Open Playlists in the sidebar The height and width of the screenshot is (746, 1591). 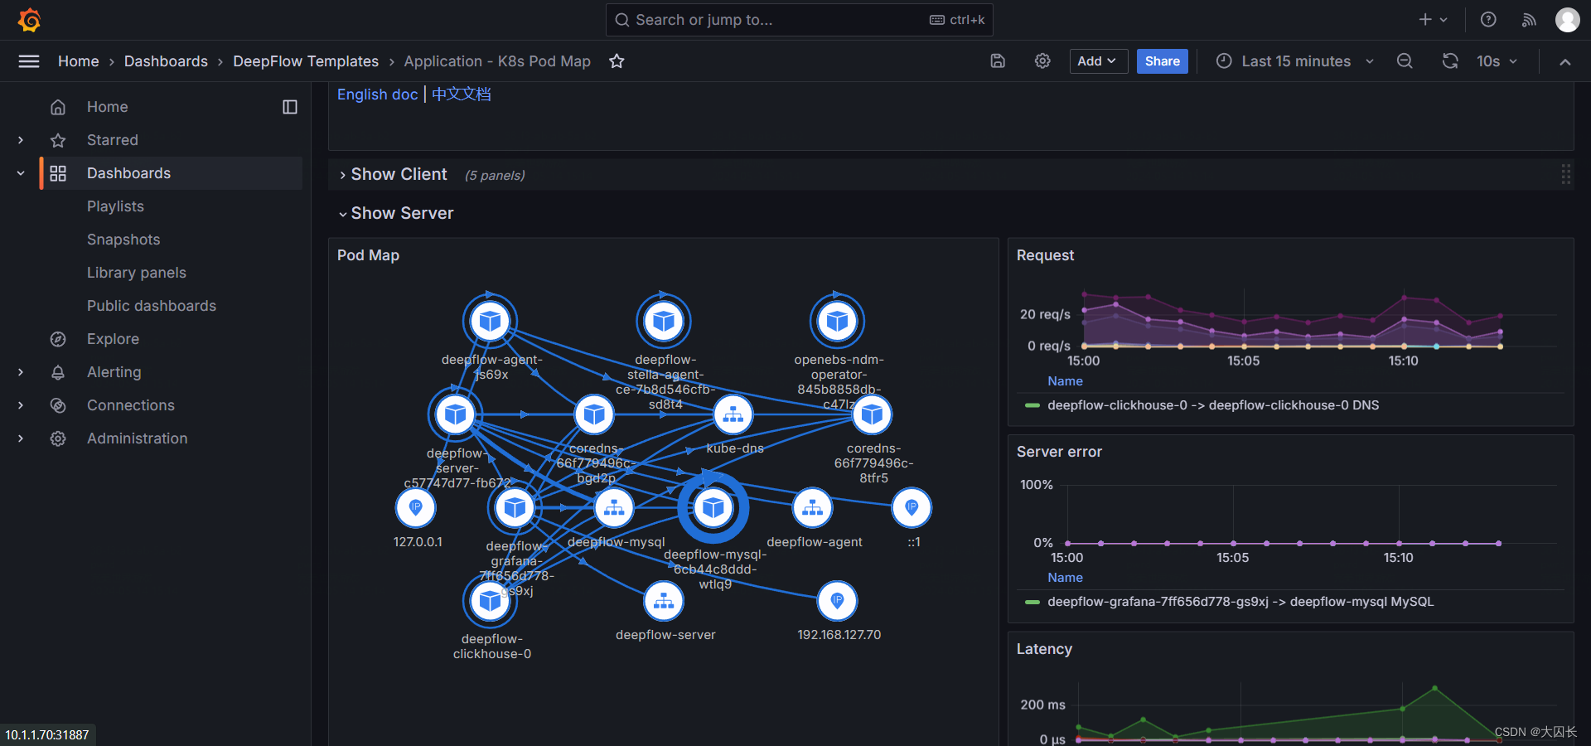pos(115,206)
